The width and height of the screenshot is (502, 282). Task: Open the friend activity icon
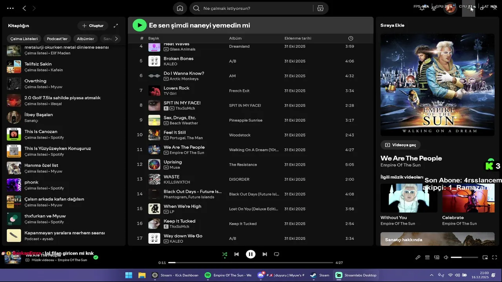tap(434, 8)
